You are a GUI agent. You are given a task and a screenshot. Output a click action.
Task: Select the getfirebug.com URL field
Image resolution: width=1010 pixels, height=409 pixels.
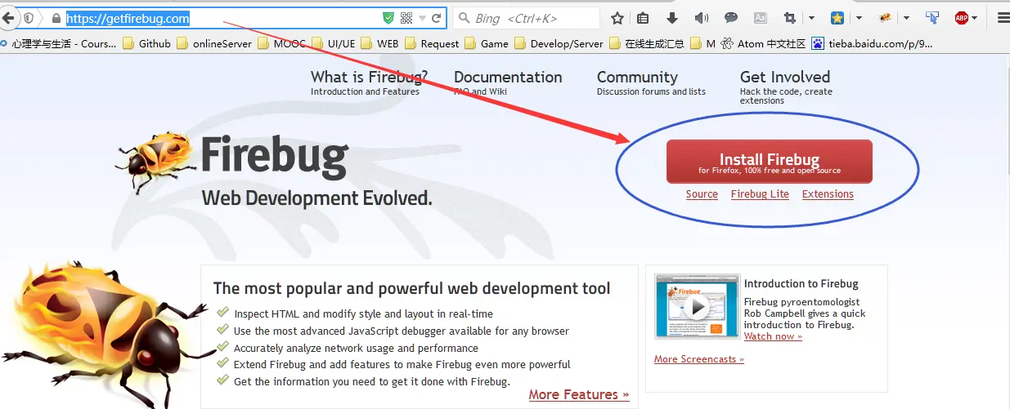221,18
